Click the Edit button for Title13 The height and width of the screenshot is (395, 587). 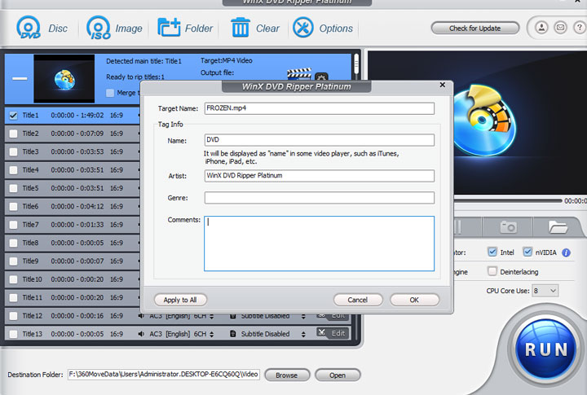333,333
